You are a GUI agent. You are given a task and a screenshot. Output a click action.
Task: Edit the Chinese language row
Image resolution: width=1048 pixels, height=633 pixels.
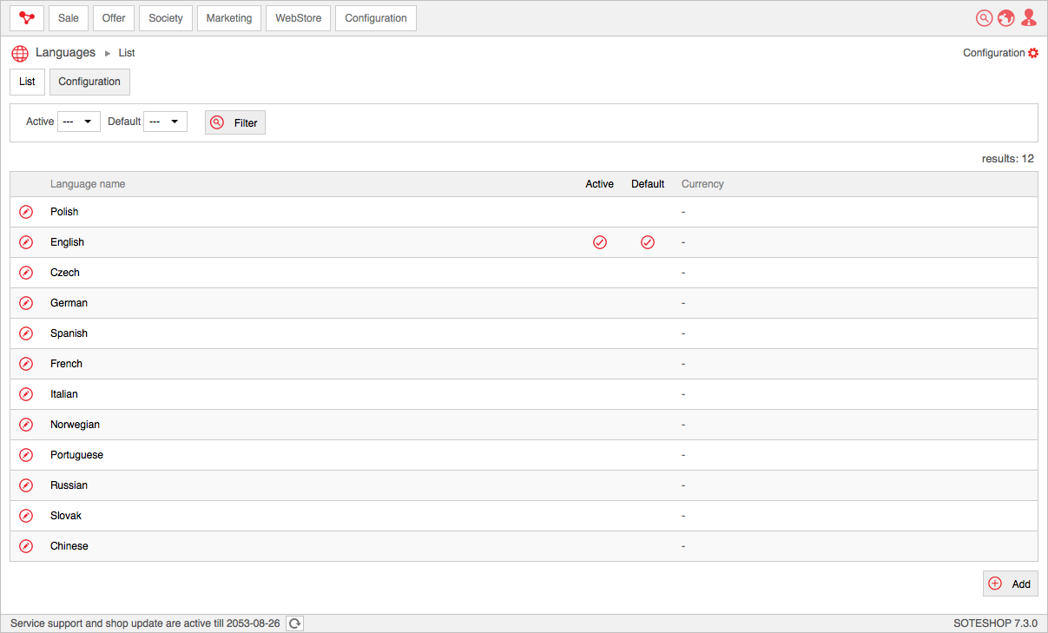click(x=26, y=546)
